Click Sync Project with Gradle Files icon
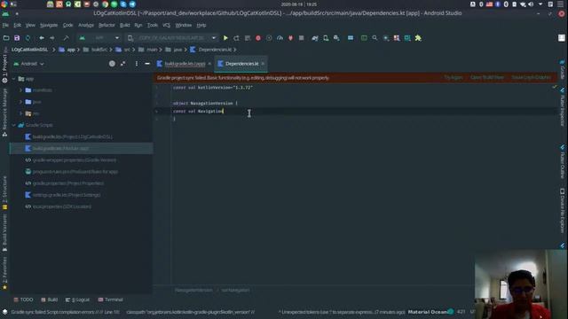Viewport: 568px width, 319px height. 315,38
